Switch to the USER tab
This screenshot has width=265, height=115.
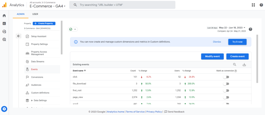(x=35, y=14)
